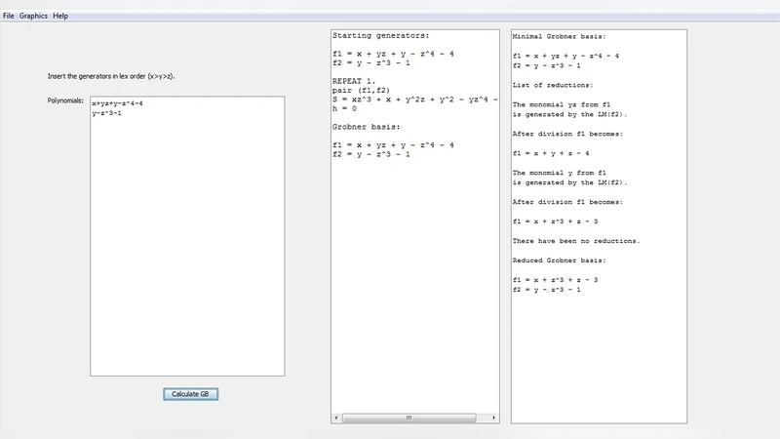
Task: Place cursor on y-z^3-1 input line
Action: point(106,112)
